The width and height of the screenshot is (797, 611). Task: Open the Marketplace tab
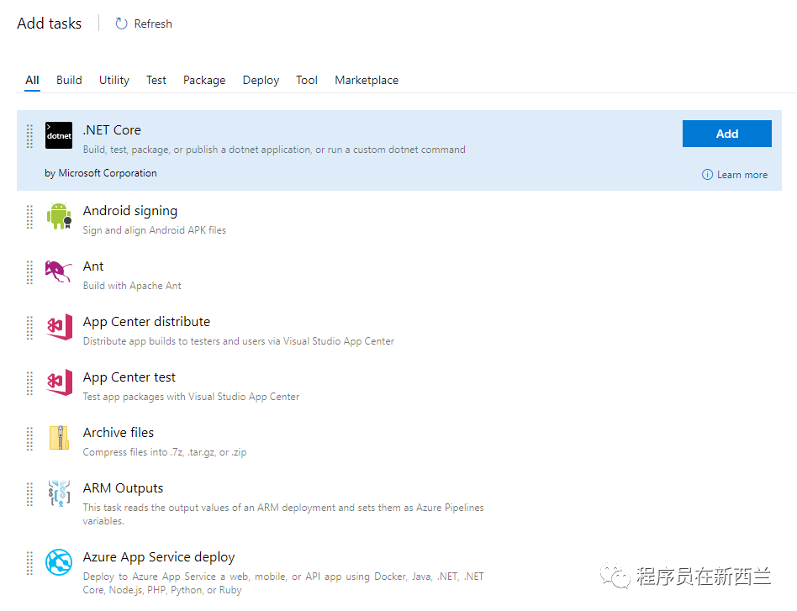coord(367,81)
